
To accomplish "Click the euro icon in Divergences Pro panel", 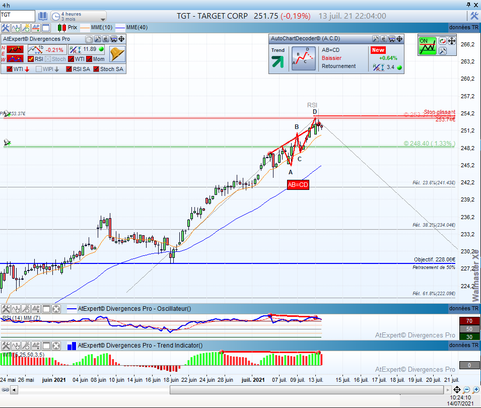I will pos(106,39).
